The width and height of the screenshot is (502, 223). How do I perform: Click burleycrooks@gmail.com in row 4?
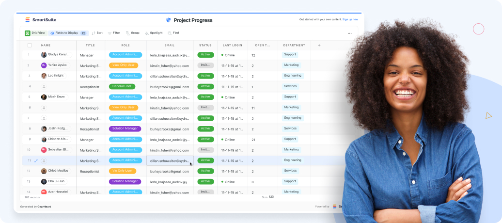pos(170,87)
